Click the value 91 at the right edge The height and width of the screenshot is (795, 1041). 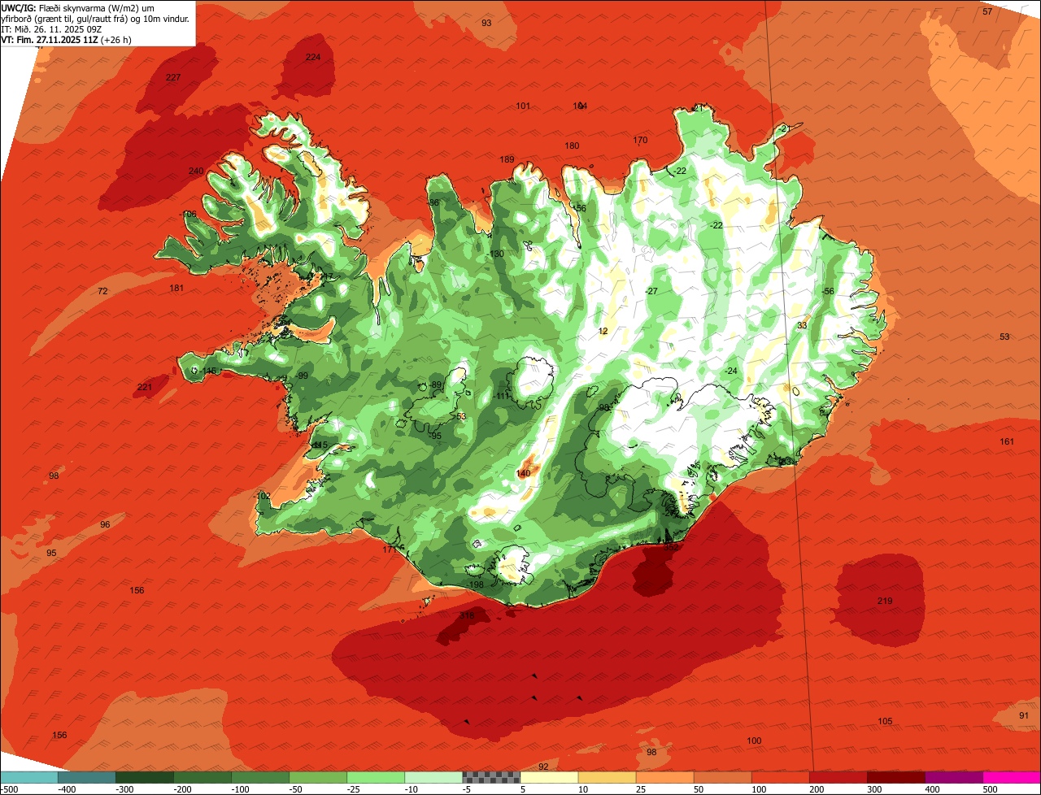coord(1024,715)
